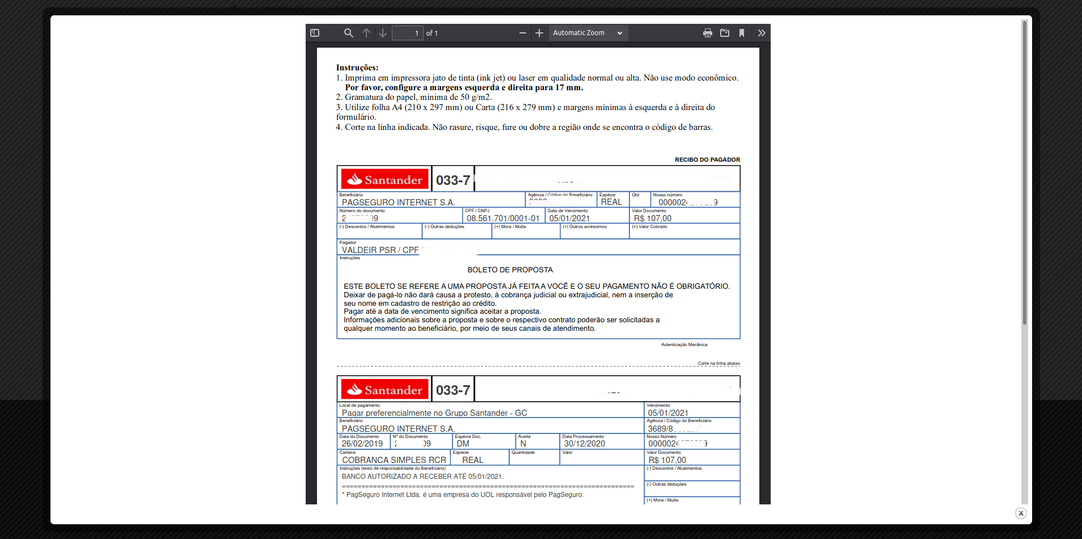Zoom out with the minus icon
The image size is (1082, 539).
point(522,33)
